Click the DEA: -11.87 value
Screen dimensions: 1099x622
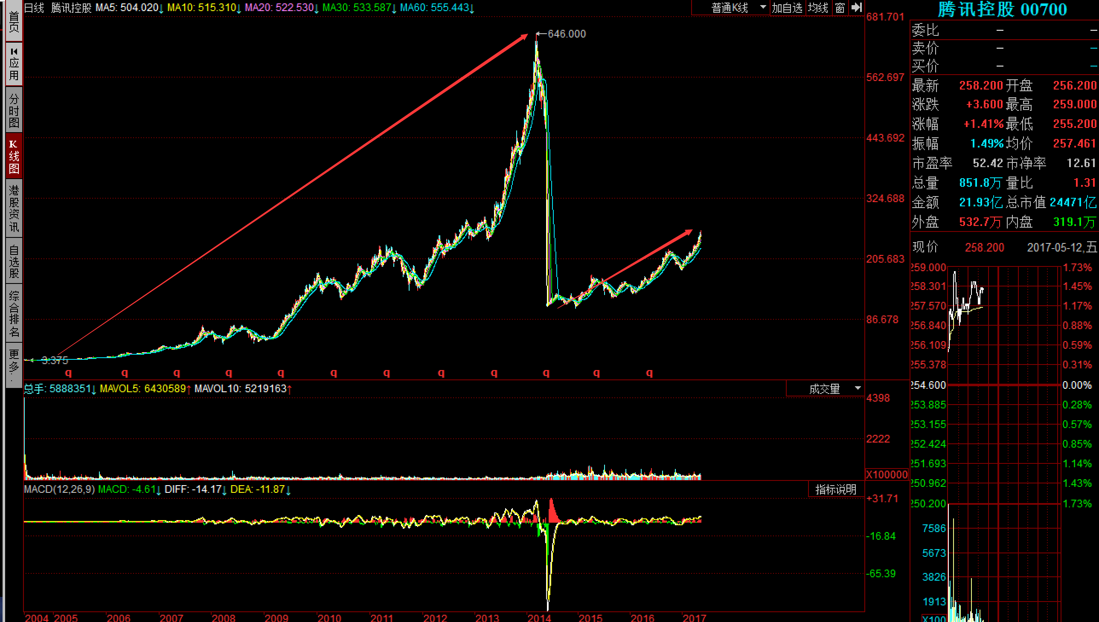click(x=257, y=489)
